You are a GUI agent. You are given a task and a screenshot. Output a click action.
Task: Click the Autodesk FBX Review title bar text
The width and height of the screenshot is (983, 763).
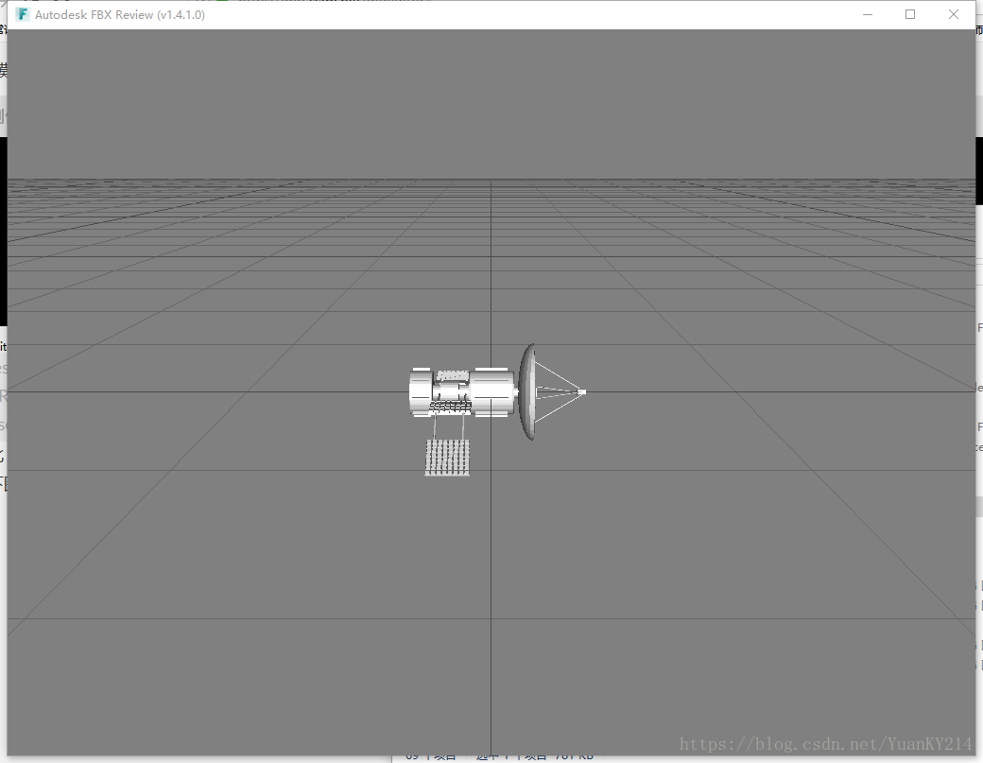pyautogui.click(x=119, y=14)
